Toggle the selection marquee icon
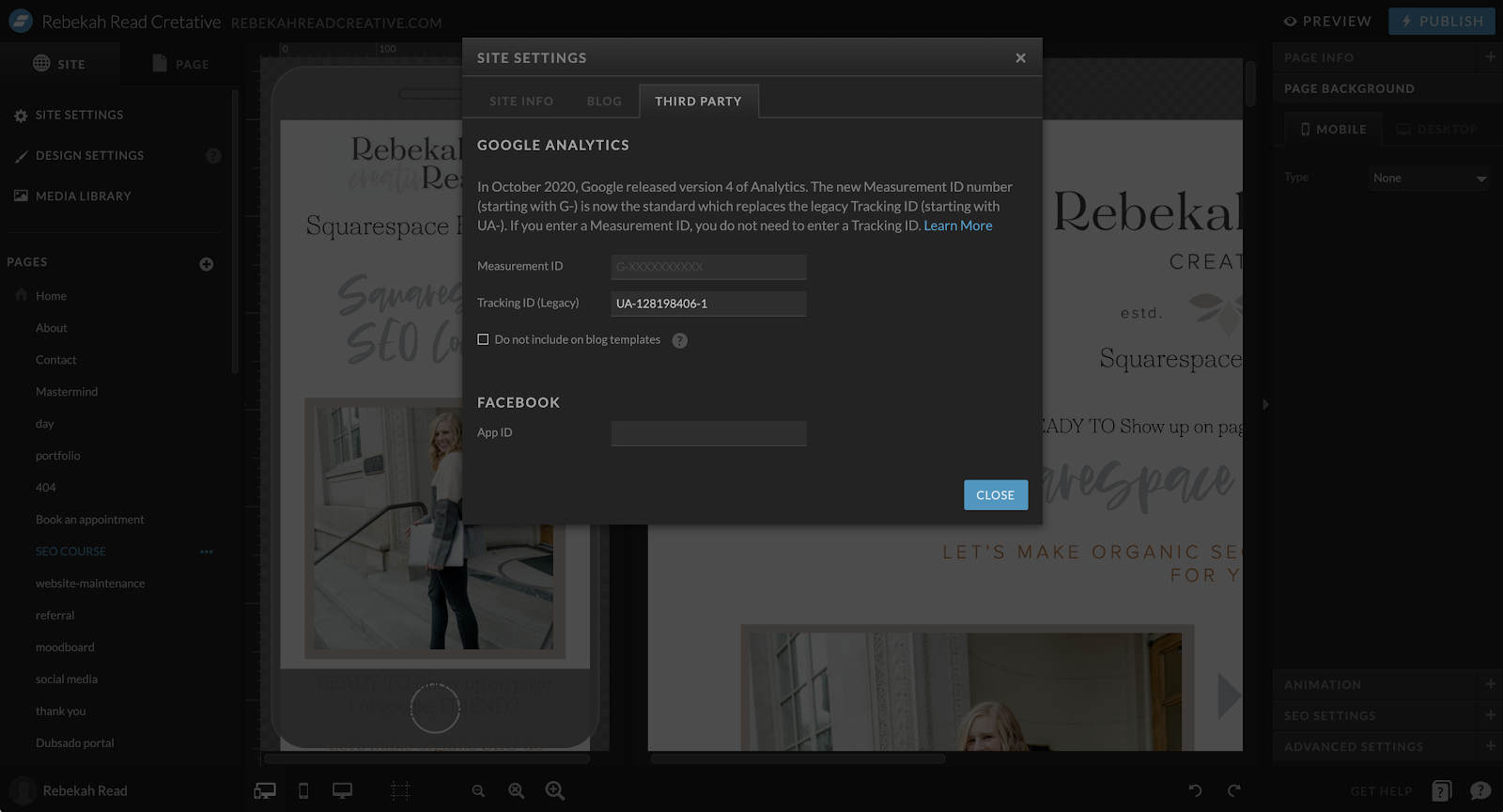 pos(400,791)
